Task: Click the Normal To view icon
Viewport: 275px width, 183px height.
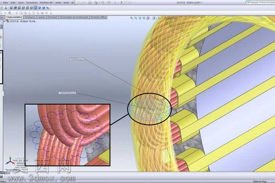Action: point(48,8)
